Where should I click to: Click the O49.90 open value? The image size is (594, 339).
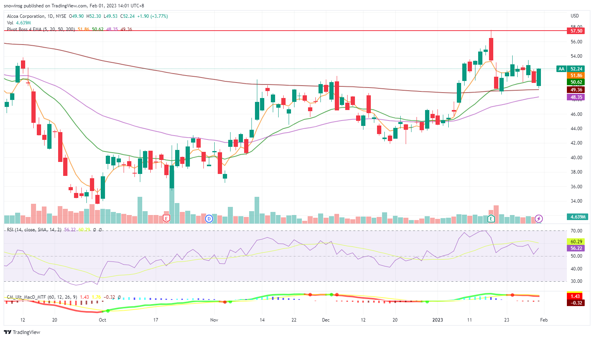tap(76, 16)
